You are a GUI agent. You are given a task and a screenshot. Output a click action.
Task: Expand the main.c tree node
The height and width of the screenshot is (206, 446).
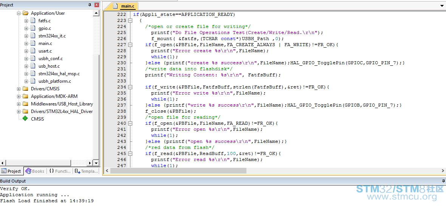(x=26, y=43)
